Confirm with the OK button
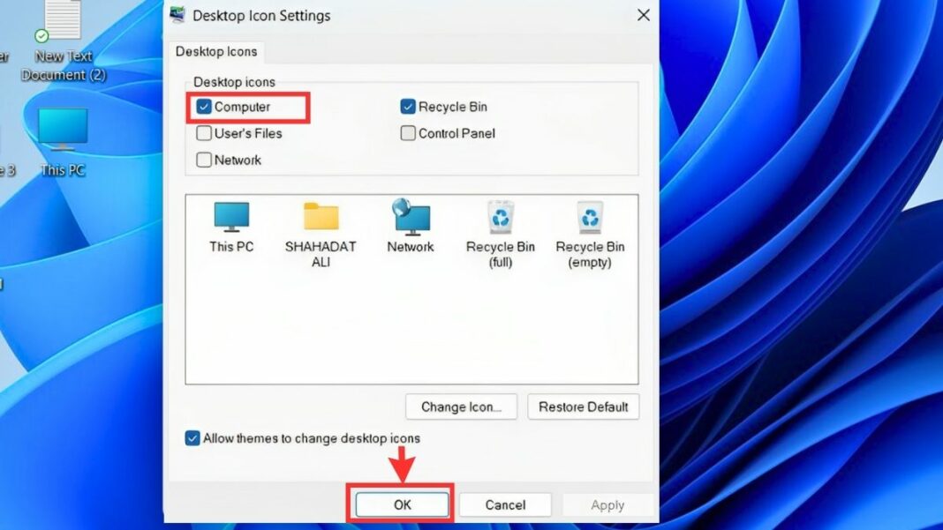Screen dimensions: 943x530 pyautogui.click(x=403, y=504)
